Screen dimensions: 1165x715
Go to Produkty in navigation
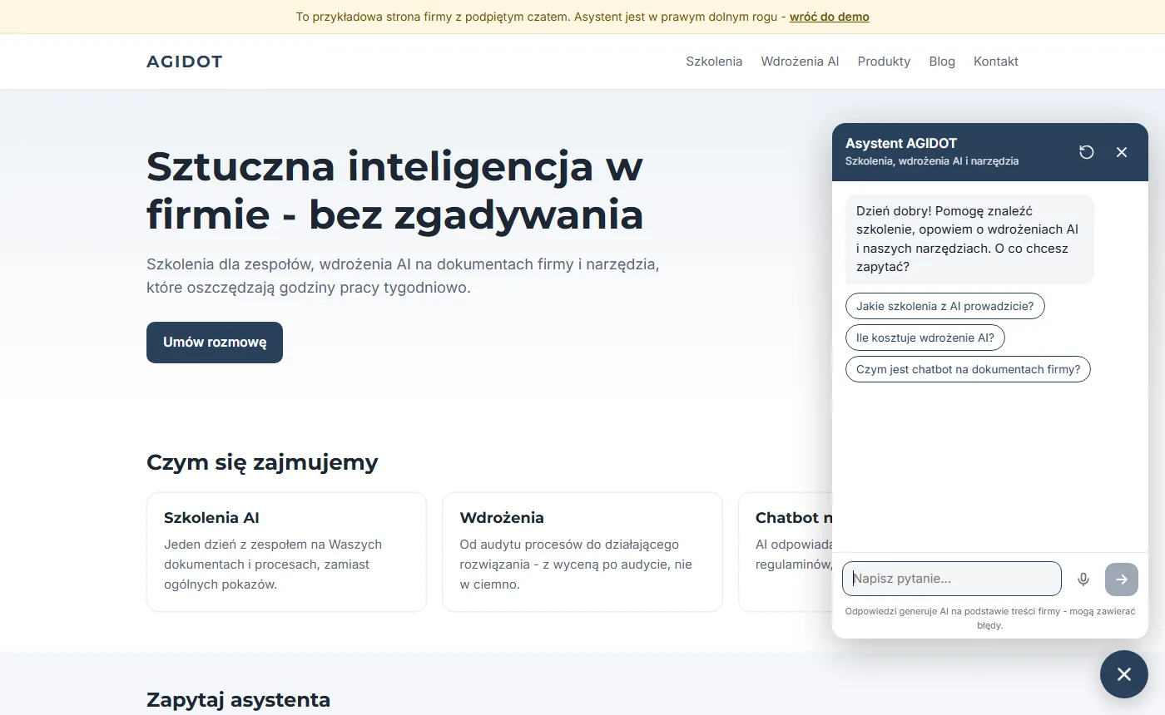coord(884,62)
